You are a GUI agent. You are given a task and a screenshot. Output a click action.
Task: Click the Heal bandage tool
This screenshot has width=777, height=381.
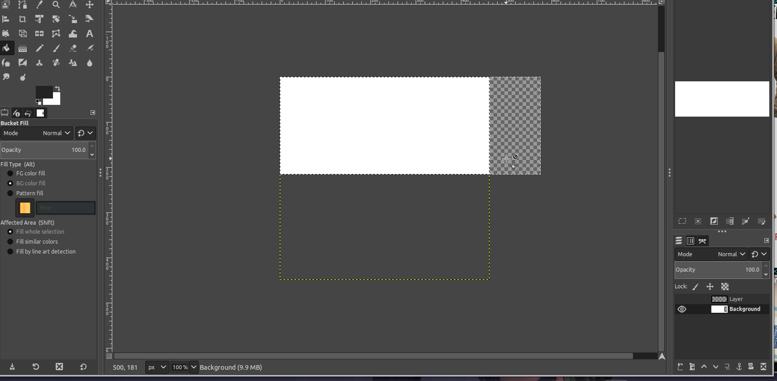56,63
